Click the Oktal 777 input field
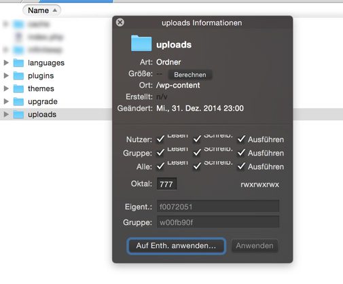 pos(166,184)
